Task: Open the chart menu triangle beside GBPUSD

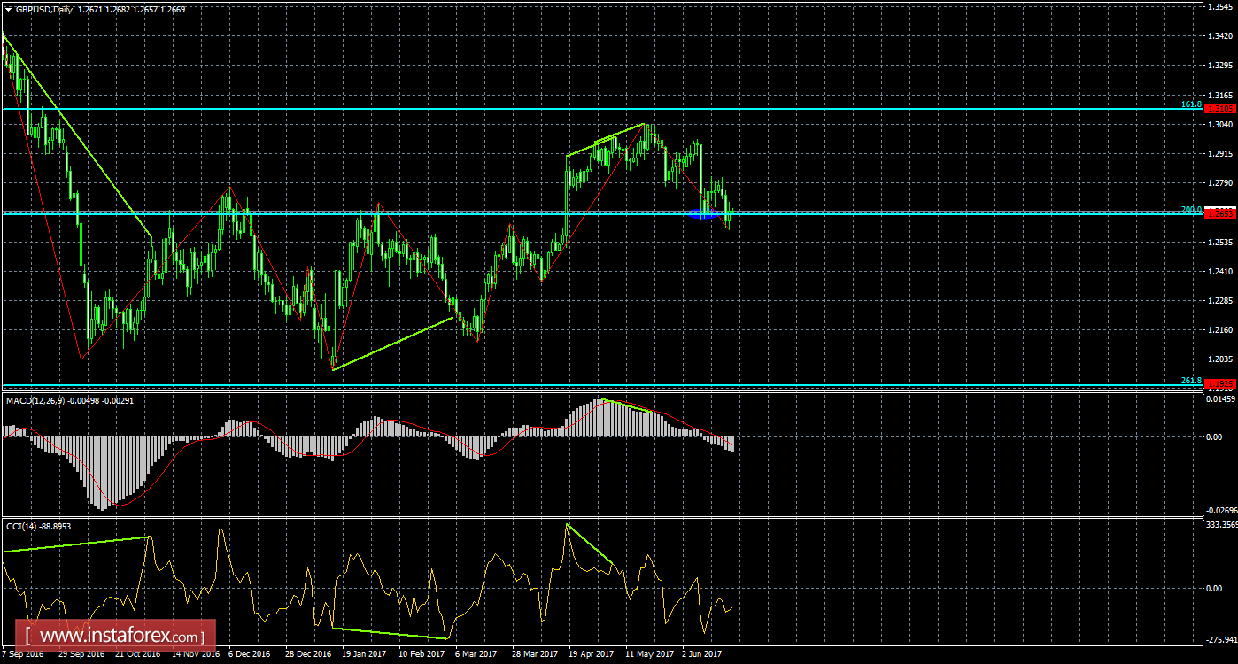Action: pyautogui.click(x=8, y=9)
